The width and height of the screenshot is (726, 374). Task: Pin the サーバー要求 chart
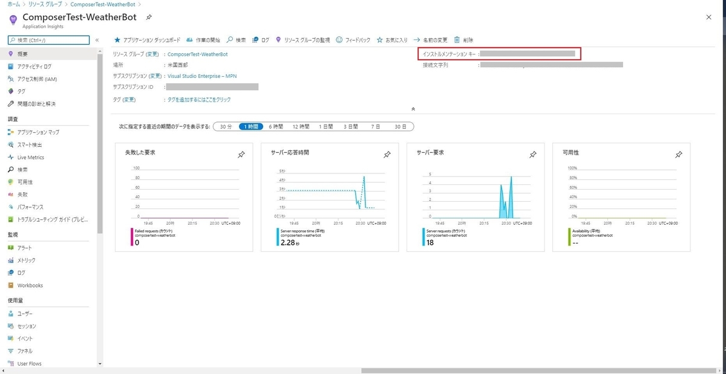click(x=533, y=155)
